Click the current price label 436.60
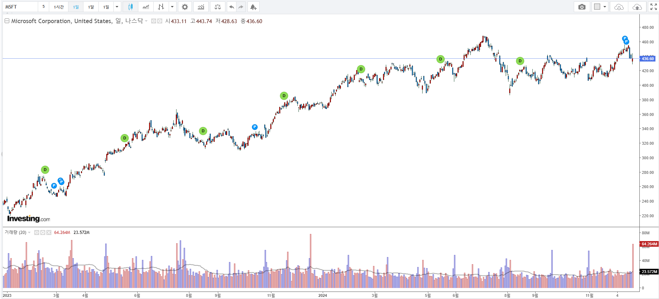The image size is (659, 299). pyautogui.click(x=648, y=59)
